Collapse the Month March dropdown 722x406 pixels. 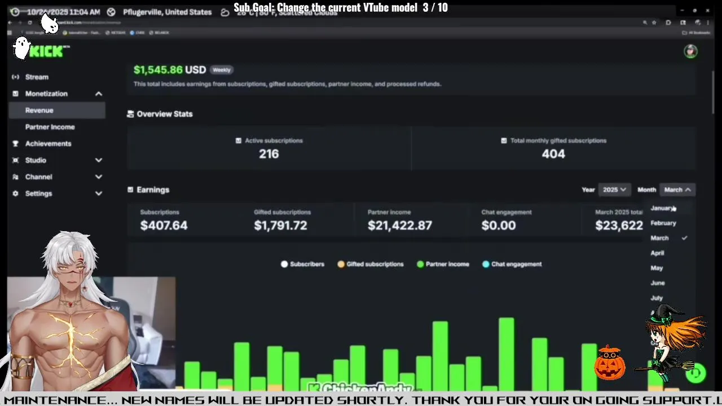(677, 190)
